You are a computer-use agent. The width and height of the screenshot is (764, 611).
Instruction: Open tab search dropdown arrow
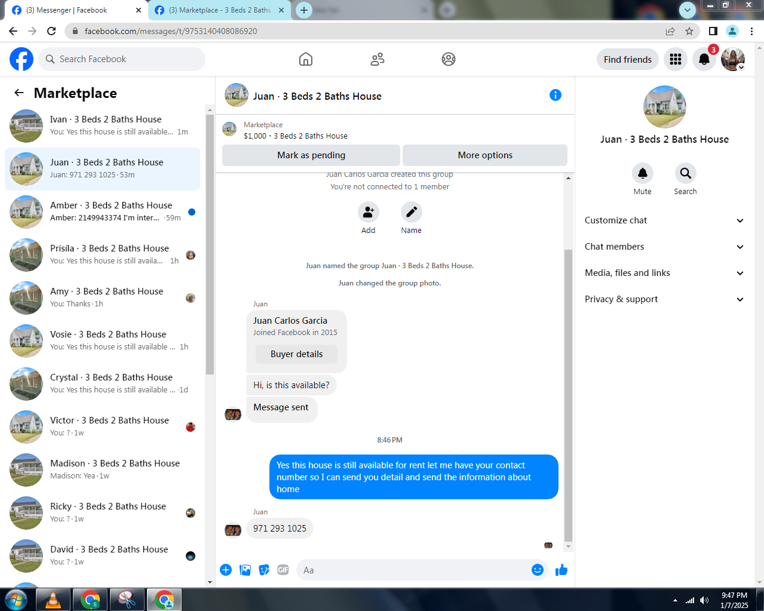pos(688,10)
